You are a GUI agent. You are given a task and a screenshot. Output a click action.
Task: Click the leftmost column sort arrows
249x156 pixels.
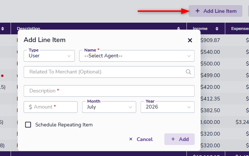coord(3,28)
